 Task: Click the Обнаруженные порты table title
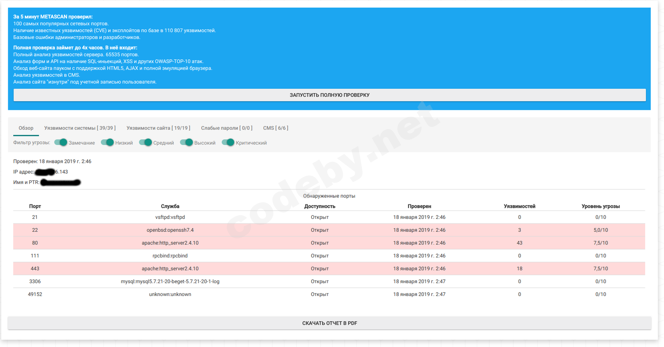coord(329,196)
